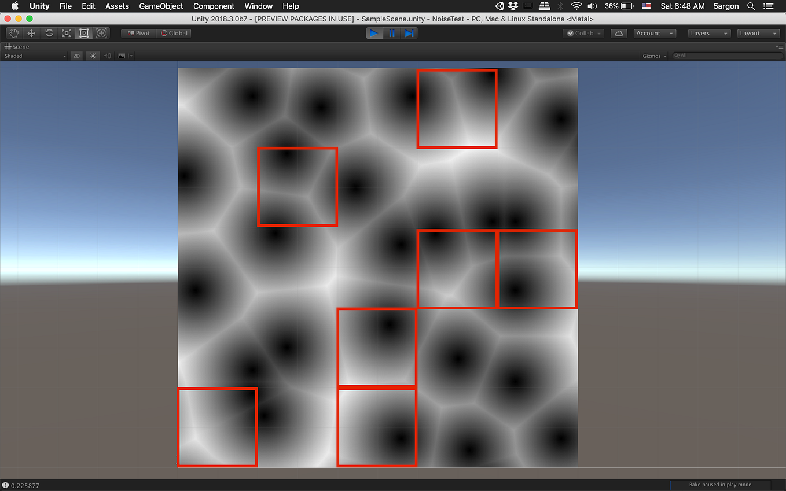Screen dimensions: 786x491
Task: Click the scene effects image icon
Action: [121, 56]
